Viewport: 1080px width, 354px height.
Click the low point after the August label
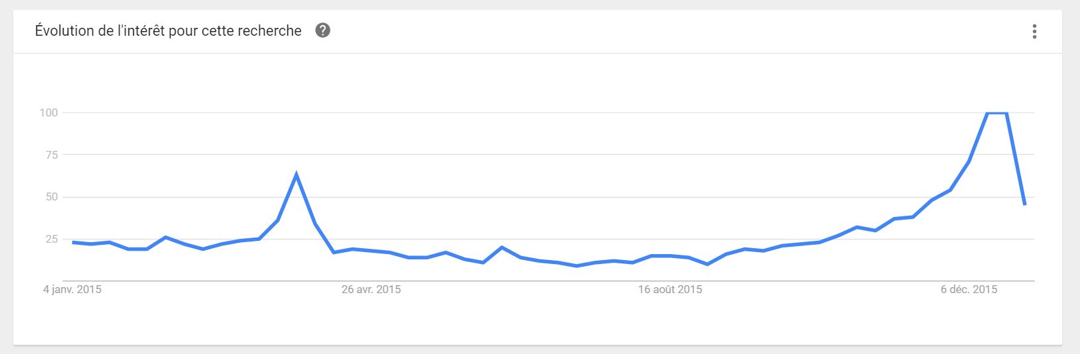(x=707, y=264)
